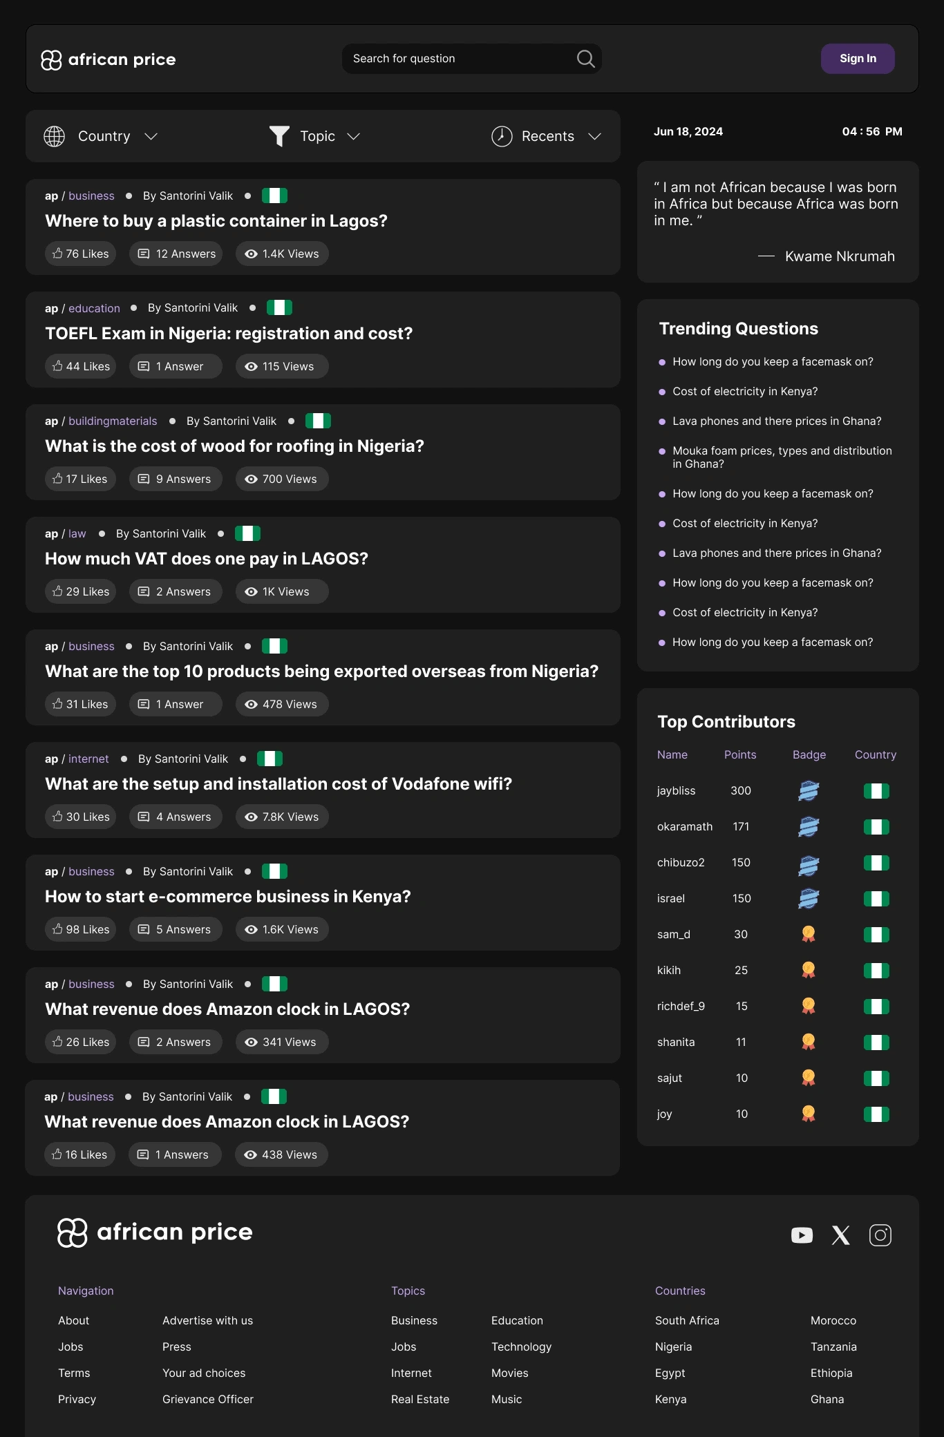Click jaybliss's contributor badge icon
Image resolution: width=944 pixels, height=1437 pixels.
pos(809,790)
